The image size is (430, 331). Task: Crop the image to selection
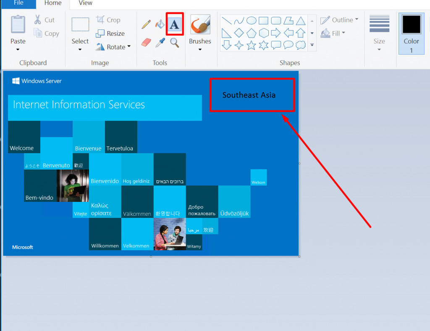point(108,20)
